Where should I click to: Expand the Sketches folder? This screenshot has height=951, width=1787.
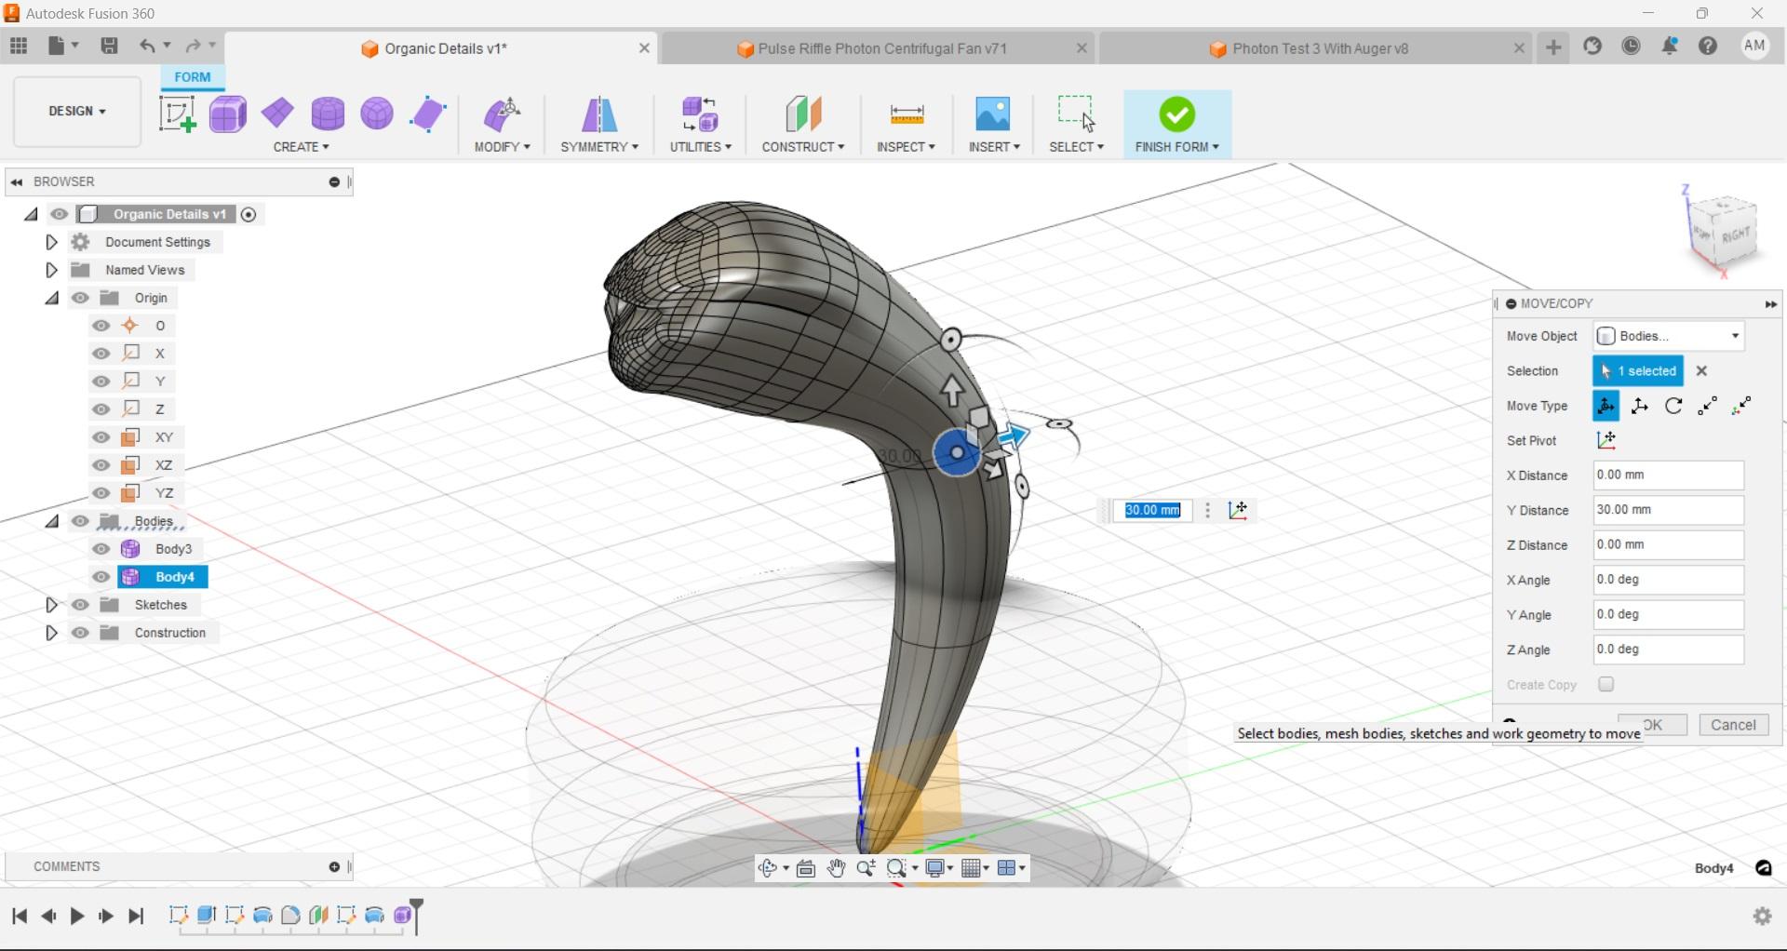[x=52, y=605]
